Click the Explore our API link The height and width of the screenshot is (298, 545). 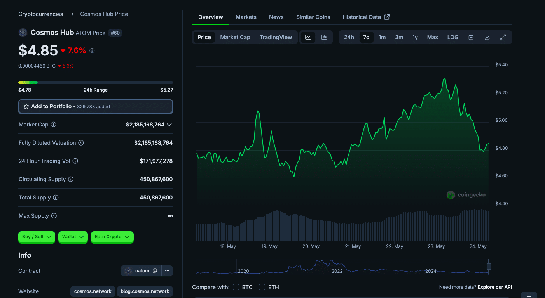495,287
